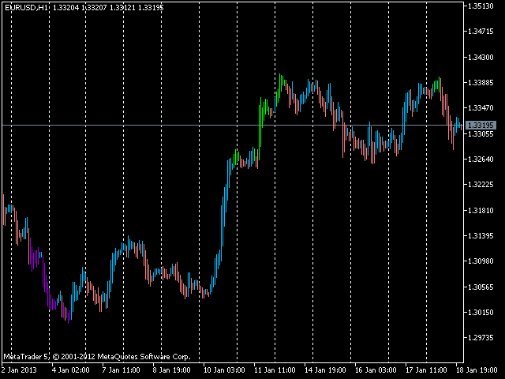Click the 1.33055 price scale value
This screenshot has width=505, height=379.
[481, 133]
